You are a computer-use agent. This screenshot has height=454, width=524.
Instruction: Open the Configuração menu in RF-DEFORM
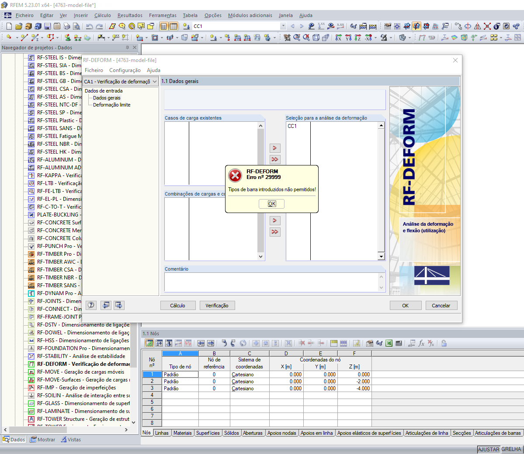point(125,70)
